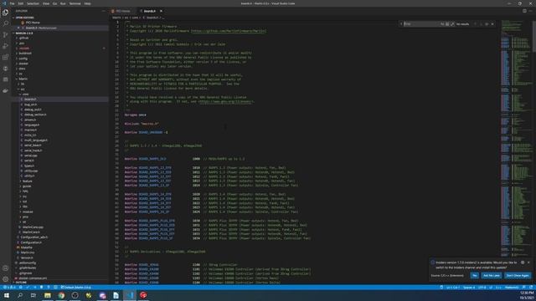Open the Extensions view
This screenshot has width=536, height=301.
click(6, 58)
